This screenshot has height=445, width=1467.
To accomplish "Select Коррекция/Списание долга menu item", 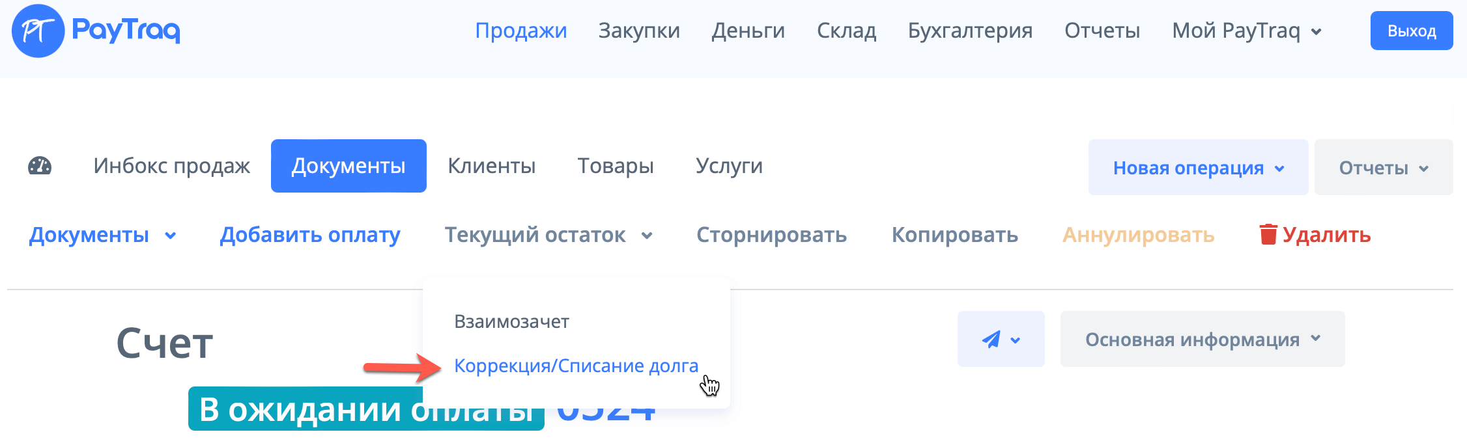I will (576, 366).
